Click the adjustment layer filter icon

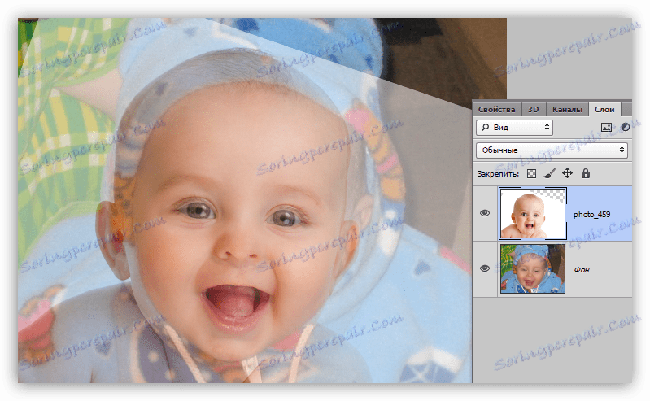tap(625, 128)
